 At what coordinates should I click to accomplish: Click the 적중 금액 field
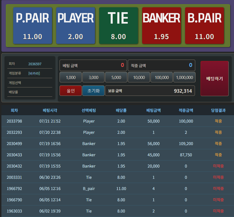pyautogui.click(x=162, y=65)
